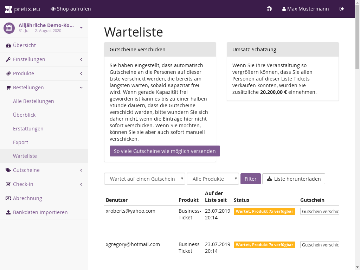Viewport: 360px width, 270px height.
Task: Open Alle Bestellungen in sidebar
Action: click(33, 101)
